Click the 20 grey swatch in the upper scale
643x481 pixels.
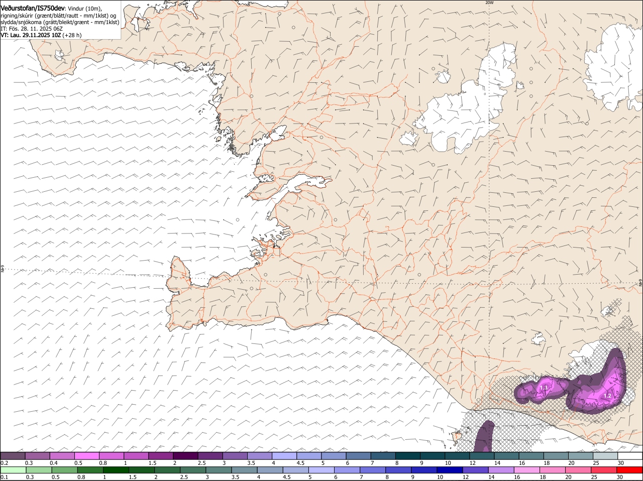point(580,456)
